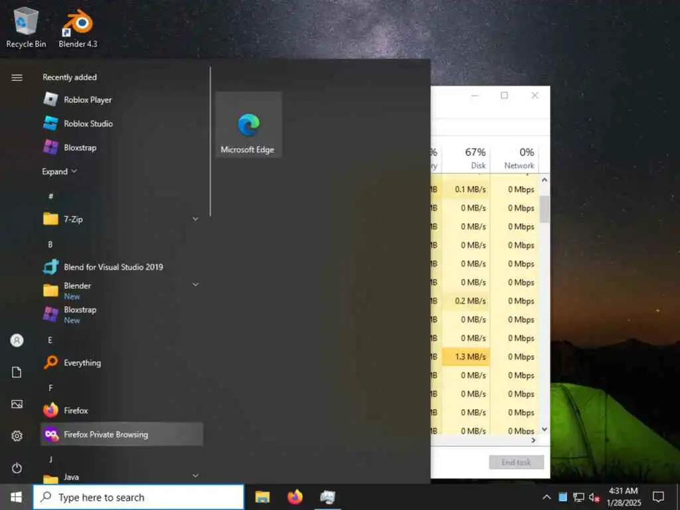Click the taskbar search box
This screenshot has width=680, height=510.
(139, 497)
